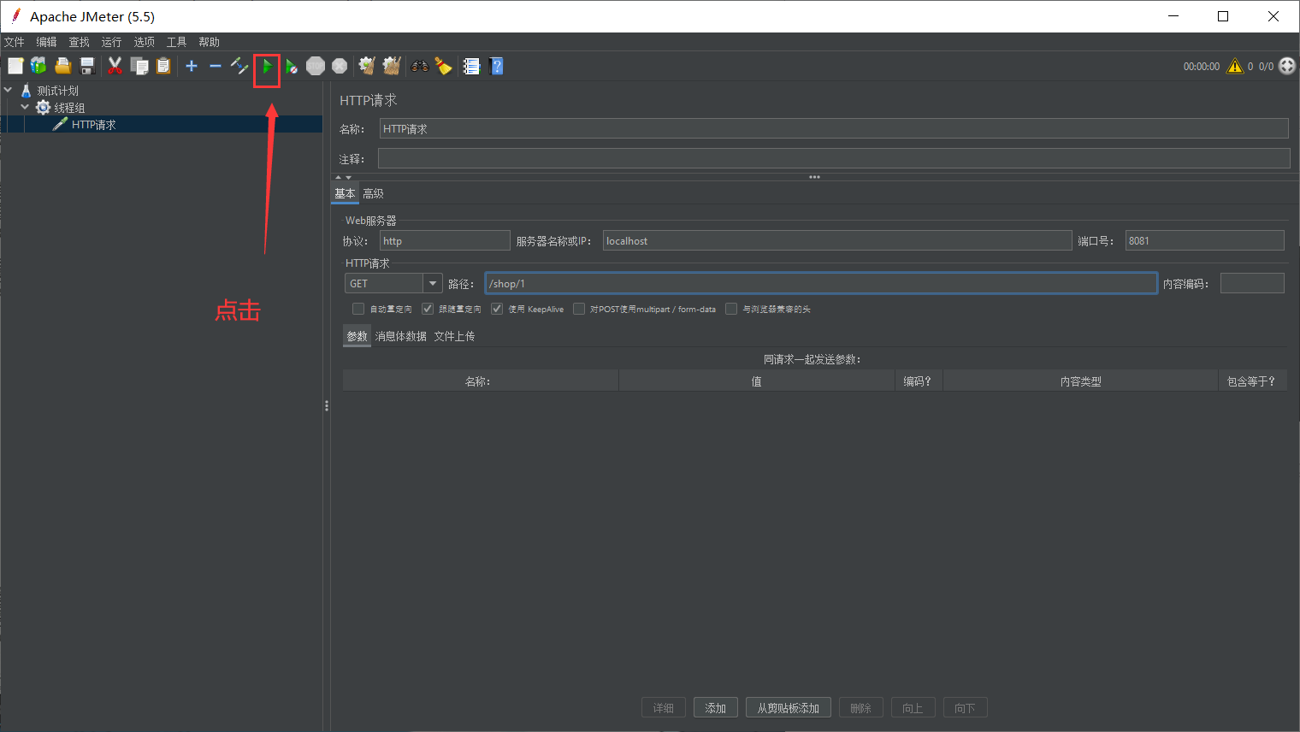Image resolution: width=1300 pixels, height=732 pixels.
Task: Toggle the auto-redirect checkbox (自动重定向)
Action: (358, 309)
